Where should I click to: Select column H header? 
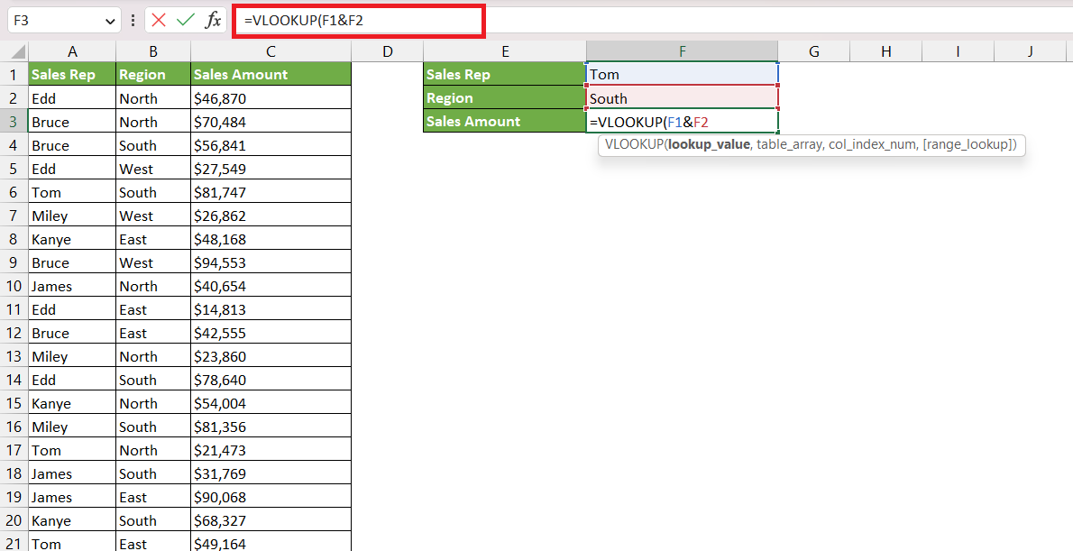[886, 51]
